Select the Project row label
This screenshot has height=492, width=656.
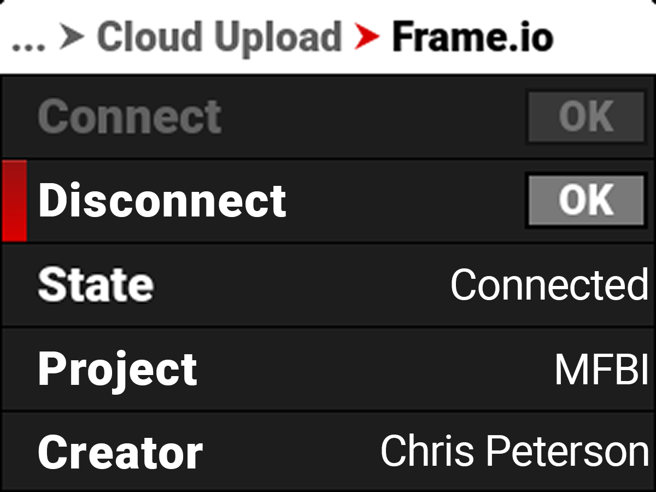coord(118,370)
